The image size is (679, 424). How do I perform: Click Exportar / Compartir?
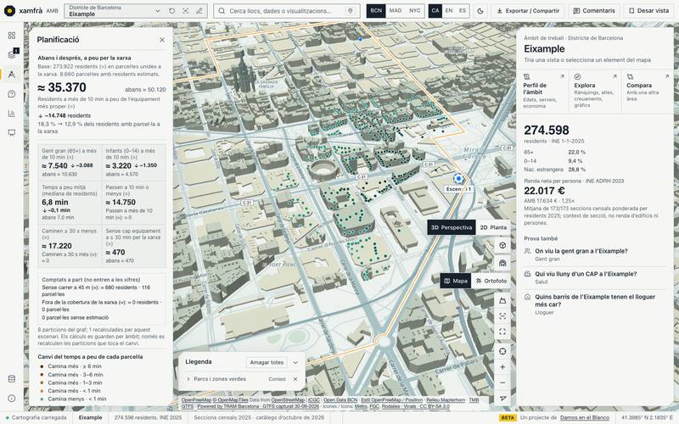click(x=528, y=11)
